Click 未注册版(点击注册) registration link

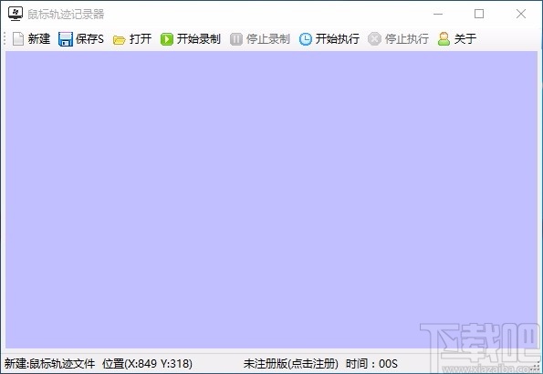click(x=291, y=364)
